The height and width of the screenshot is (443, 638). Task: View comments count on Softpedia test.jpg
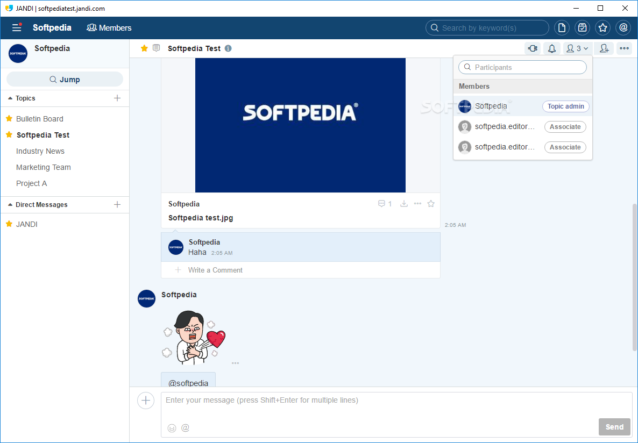point(385,204)
